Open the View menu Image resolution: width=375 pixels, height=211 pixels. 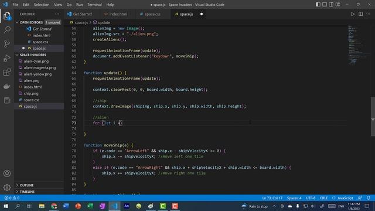pos(58,5)
